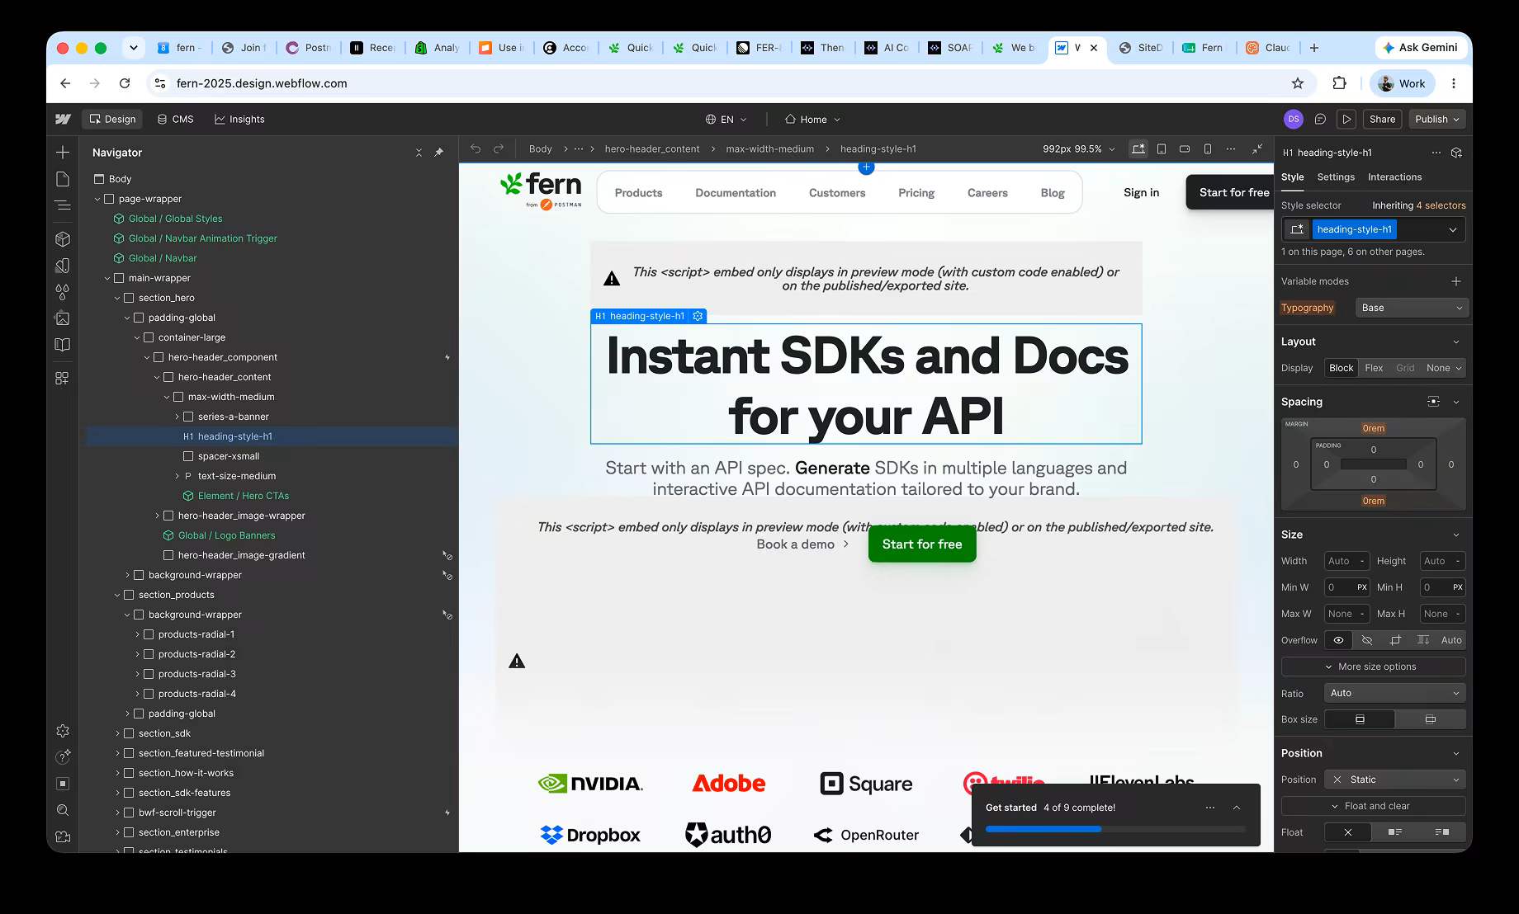Switch to the CMS tab
Image resolution: width=1519 pixels, height=914 pixels.
point(175,119)
